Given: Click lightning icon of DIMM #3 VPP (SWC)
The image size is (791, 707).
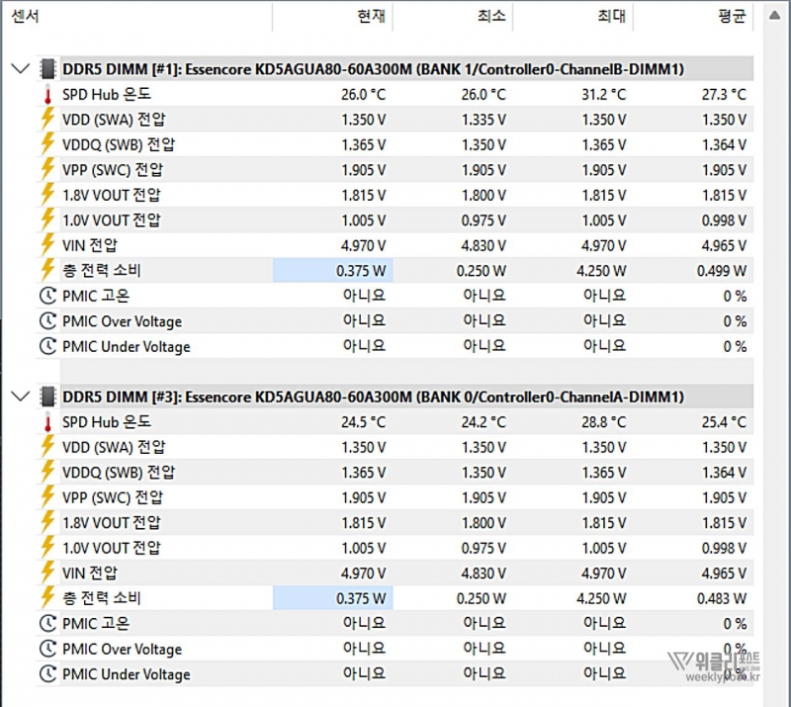Looking at the screenshot, I should tap(47, 497).
